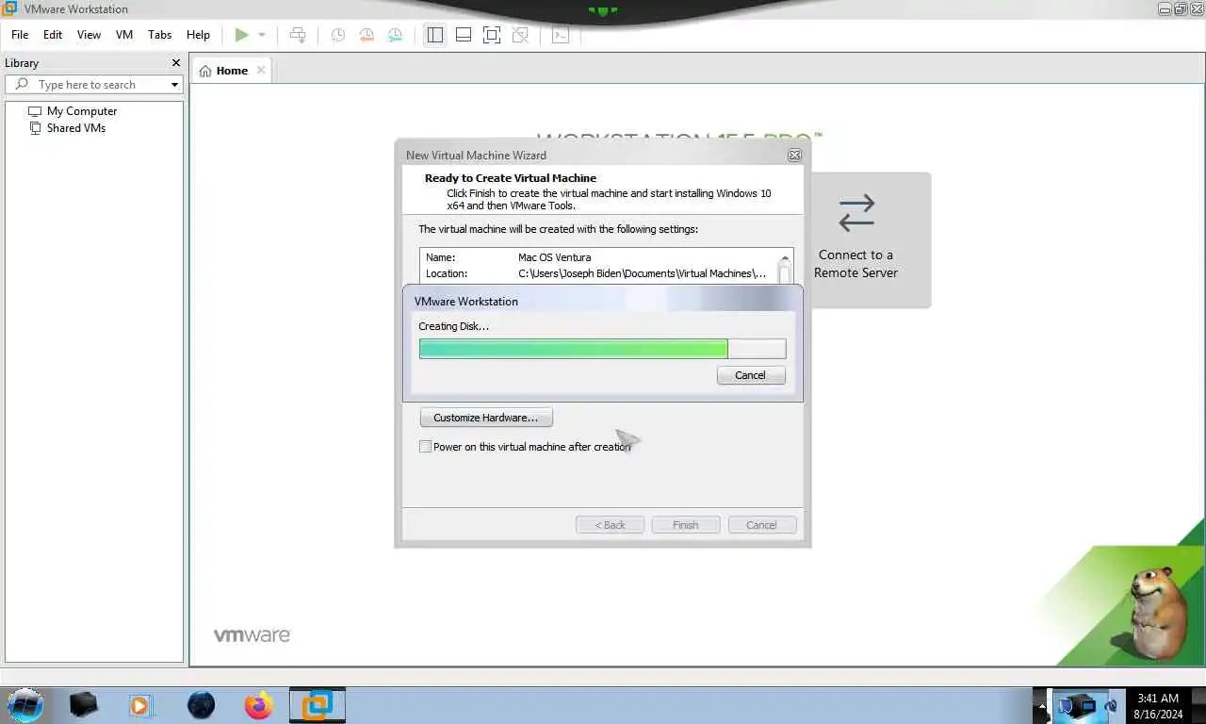Click the wizard Finish button
The width and height of the screenshot is (1206, 724).
pos(686,525)
